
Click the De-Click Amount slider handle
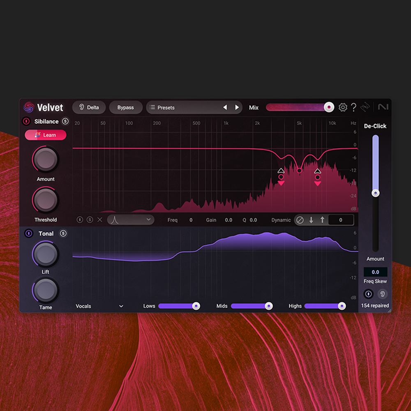[375, 193]
